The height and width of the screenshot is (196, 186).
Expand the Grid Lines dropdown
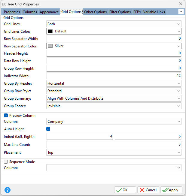tap(114, 24)
